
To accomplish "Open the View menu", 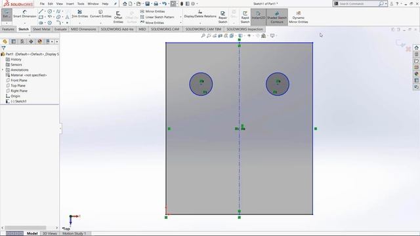I will pyautogui.click(x=60, y=4).
